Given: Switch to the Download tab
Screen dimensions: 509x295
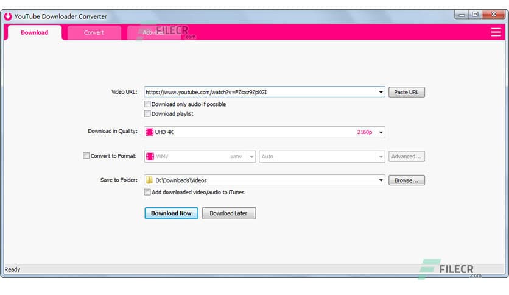Looking at the screenshot, I should 35,32.
